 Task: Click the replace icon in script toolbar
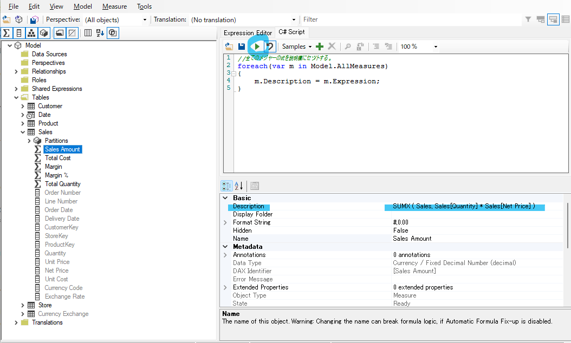coord(360,47)
